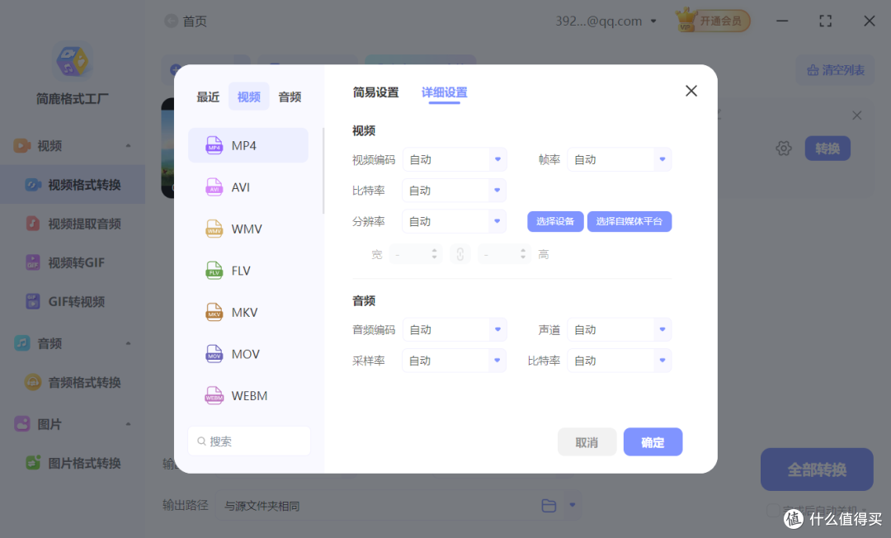
Task: Pick the MOV format icon
Action: pyautogui.click(x=214, y=354)
